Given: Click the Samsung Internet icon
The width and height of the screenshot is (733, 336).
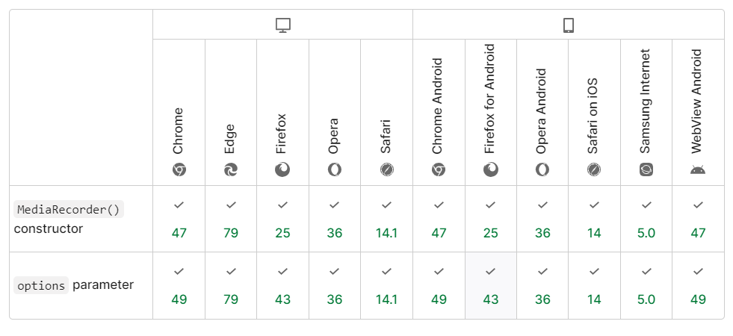Looking at the screenshot, I should [646, 169].
